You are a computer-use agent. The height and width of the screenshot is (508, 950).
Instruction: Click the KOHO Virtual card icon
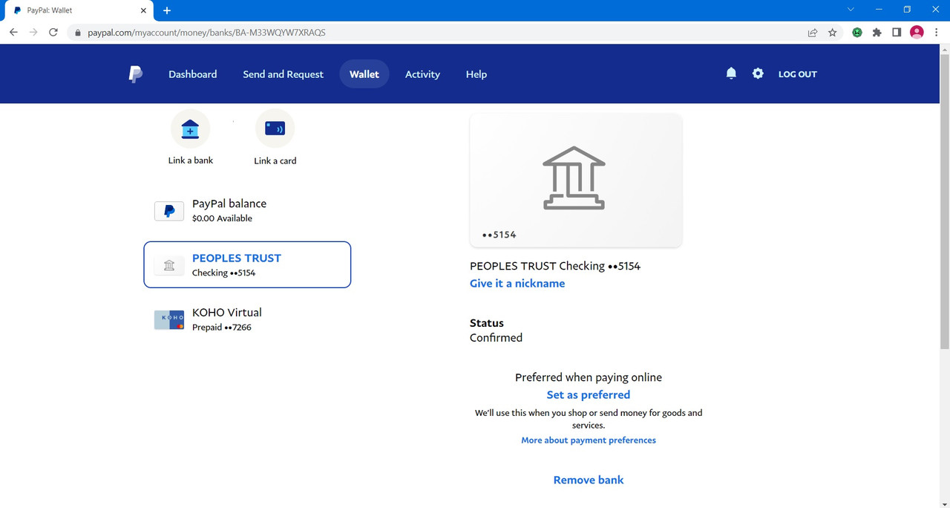[169, 320]
